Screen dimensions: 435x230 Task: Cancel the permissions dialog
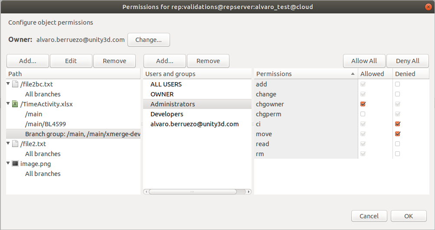click(x=369, y=216)
